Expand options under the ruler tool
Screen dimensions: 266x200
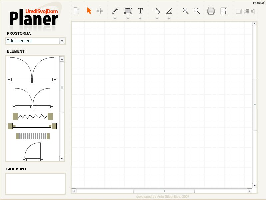pos(157,18)
